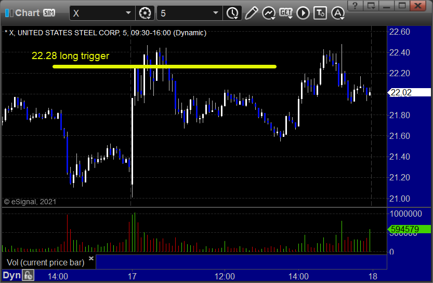
Task: Click the 12:00 time axis label
Action: 225,276
